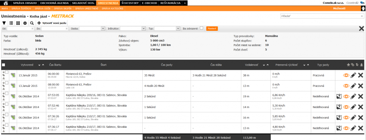Switch to list view icon
This screenshot has height=140, width=366.
point(11,23)
